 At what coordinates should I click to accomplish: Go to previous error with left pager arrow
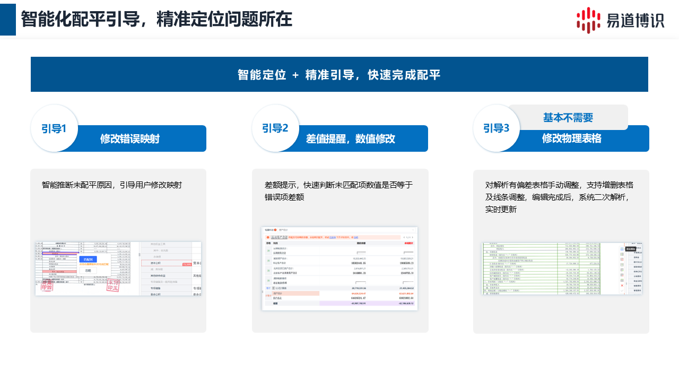tap(404, 237)
